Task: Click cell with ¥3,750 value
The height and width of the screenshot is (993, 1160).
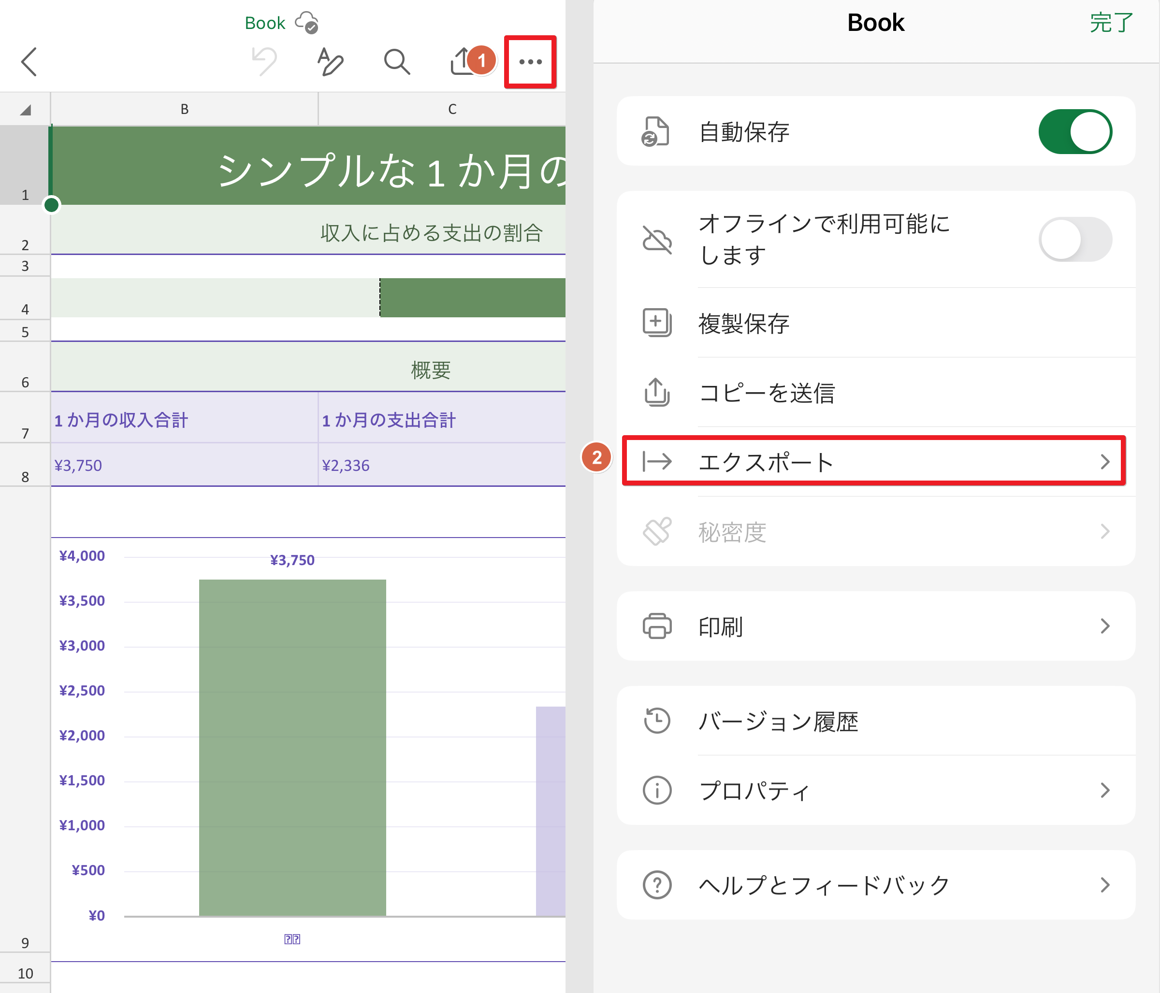Action: [184, 465]
